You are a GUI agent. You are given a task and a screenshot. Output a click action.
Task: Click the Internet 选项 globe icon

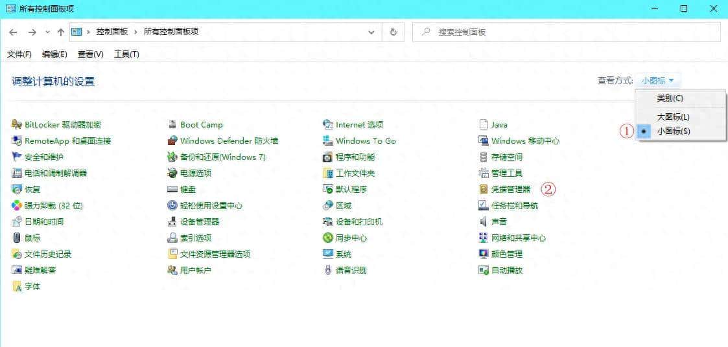[x=328, y=124]
